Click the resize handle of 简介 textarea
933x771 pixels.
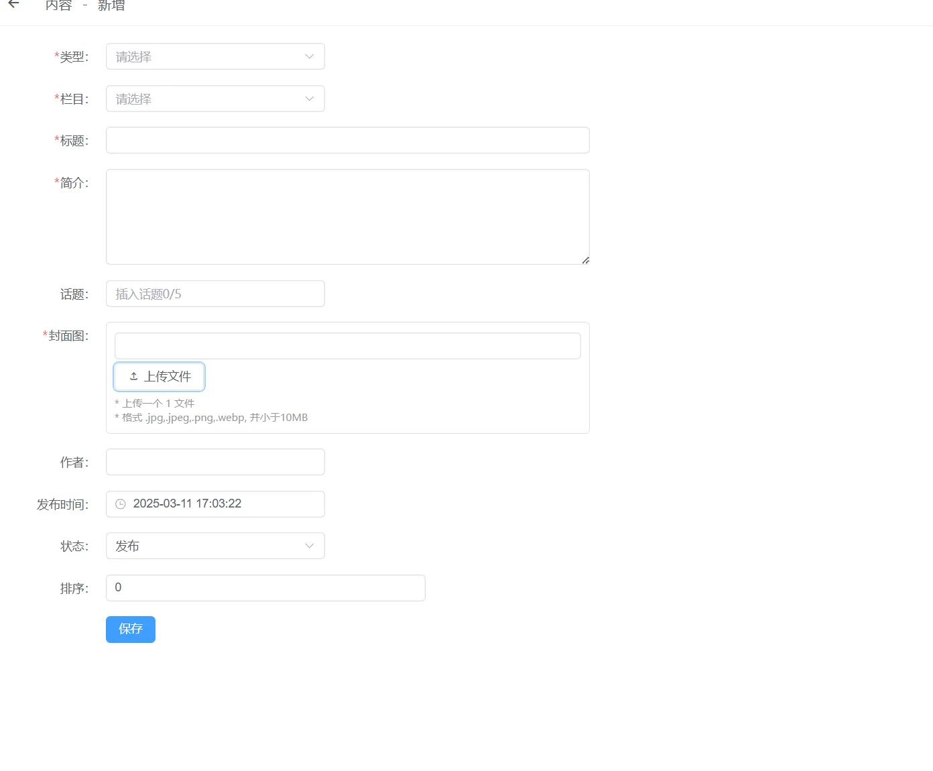click(x=585, y=260)
